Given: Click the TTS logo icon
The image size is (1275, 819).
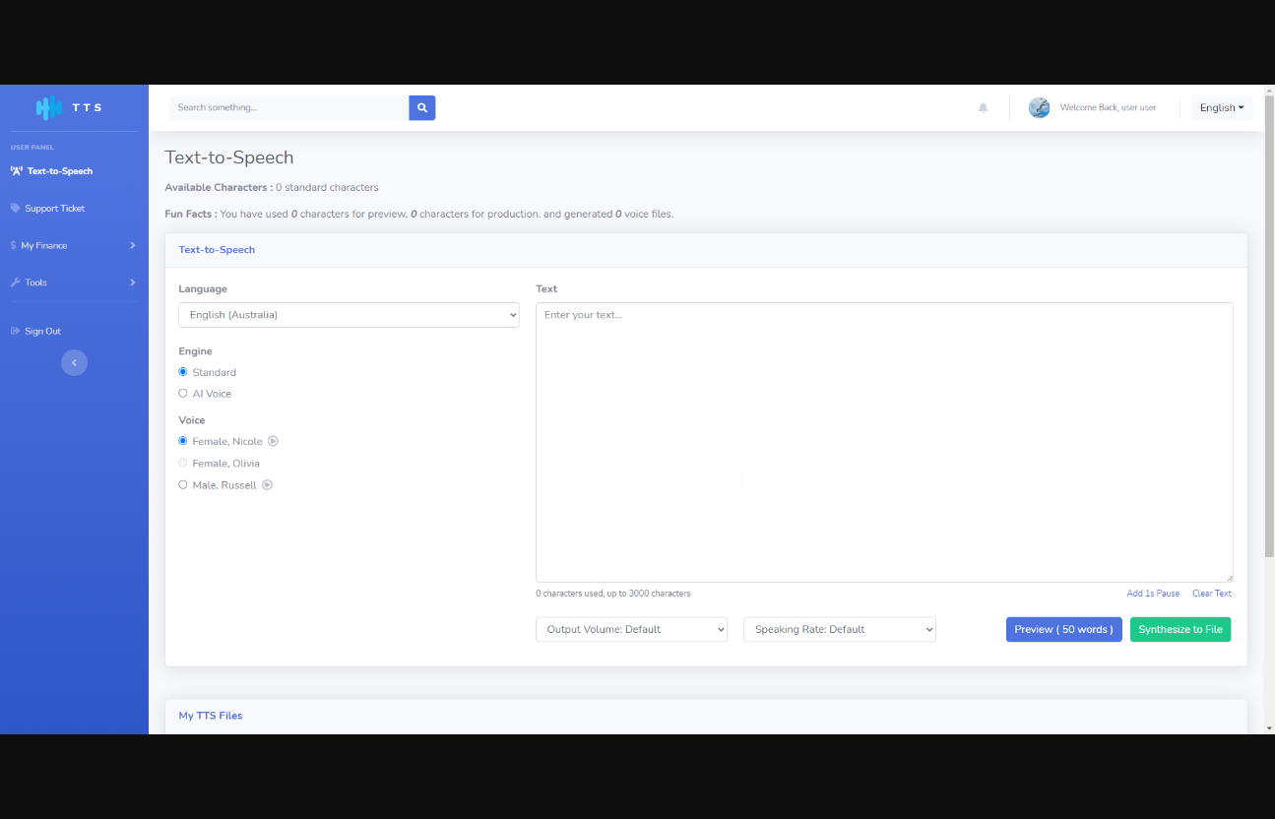Looking at the screenshot, I should pos(48,108).
